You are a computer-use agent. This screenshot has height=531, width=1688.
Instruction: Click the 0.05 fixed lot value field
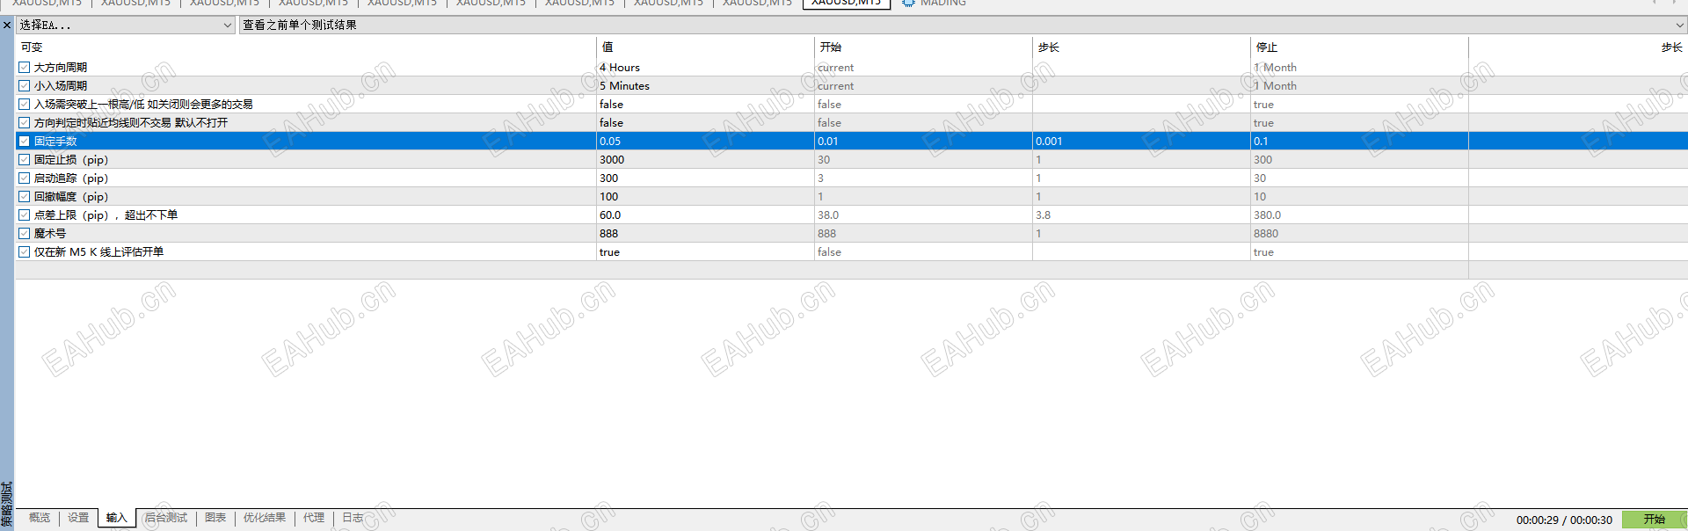coord(705,141)
